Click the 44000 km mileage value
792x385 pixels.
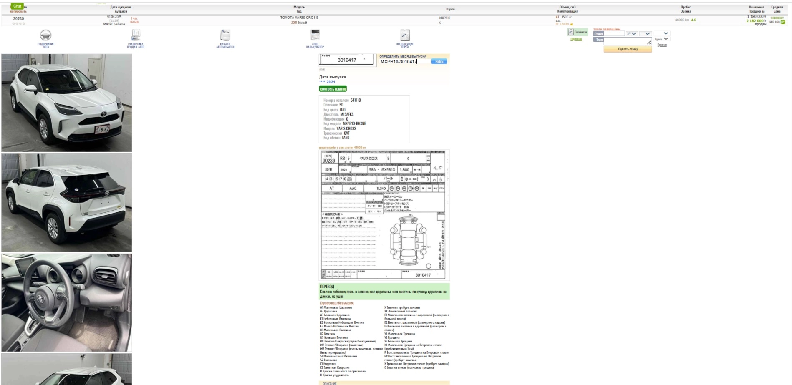click(682, 20)
